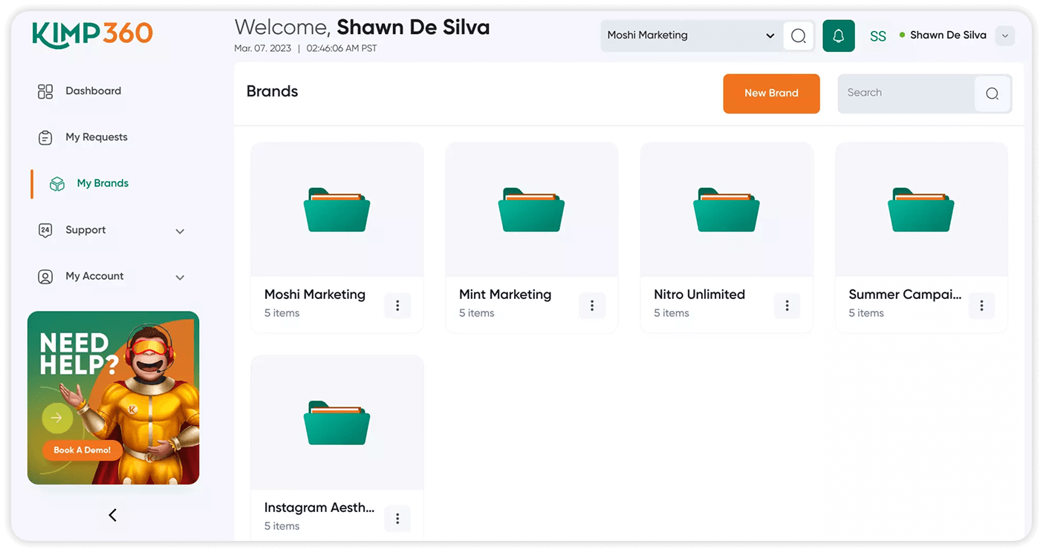Click the KIMP360 logo
Viewport: 1043px width, 552px height.
(x=93, y=33)
